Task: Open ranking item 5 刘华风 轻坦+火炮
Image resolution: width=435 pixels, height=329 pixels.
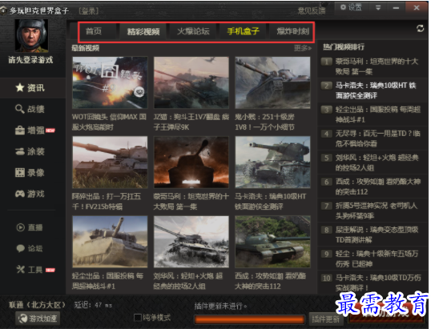Action: [373, 162]
